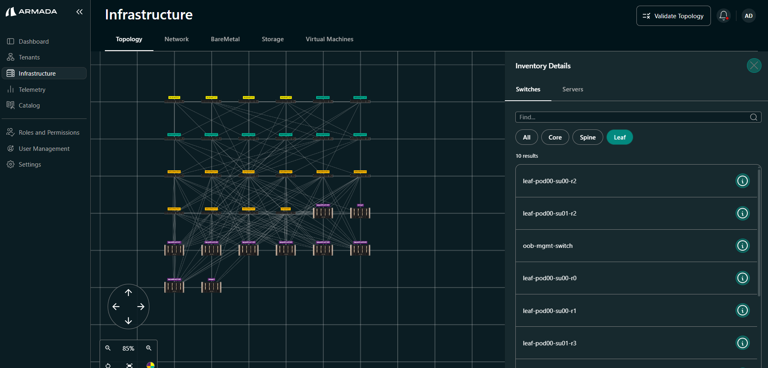Click the 85% zoom level control

(x=128, y=348)
